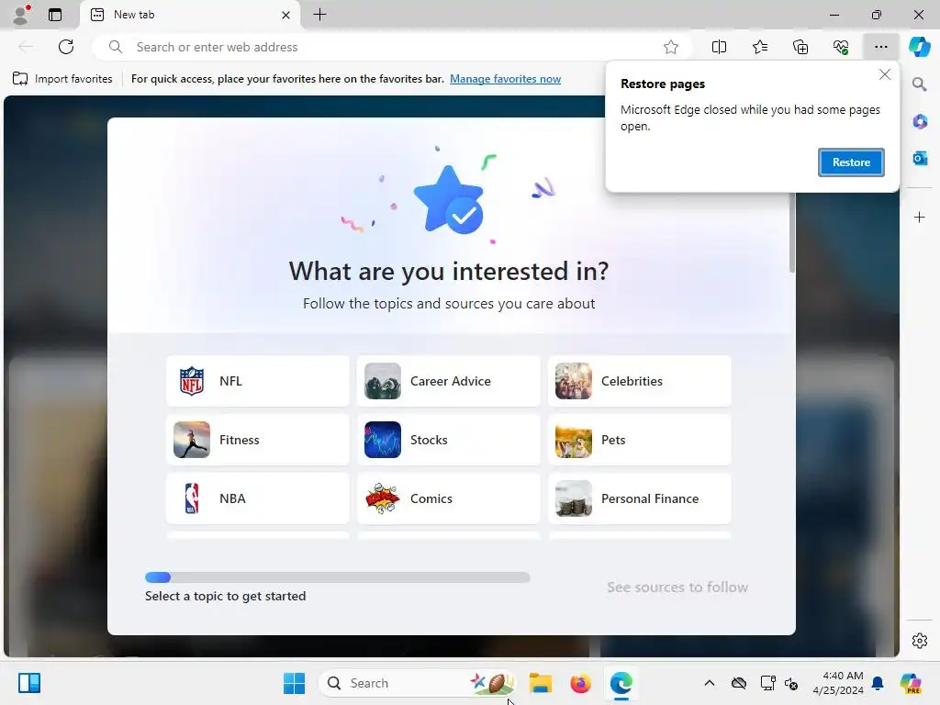The width and height of the screenshot is (940, 705).
Task: Refresh the page
Action: point(66,47)
